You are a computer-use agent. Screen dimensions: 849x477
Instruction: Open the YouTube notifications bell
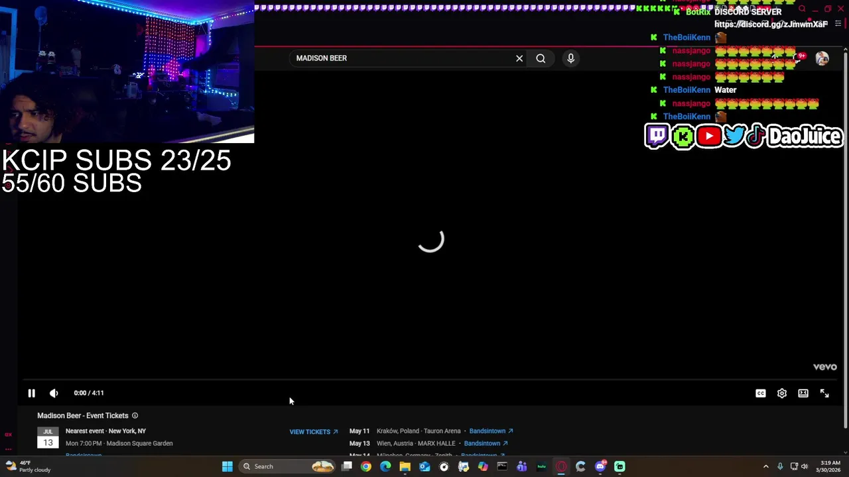tap(799, 58)
